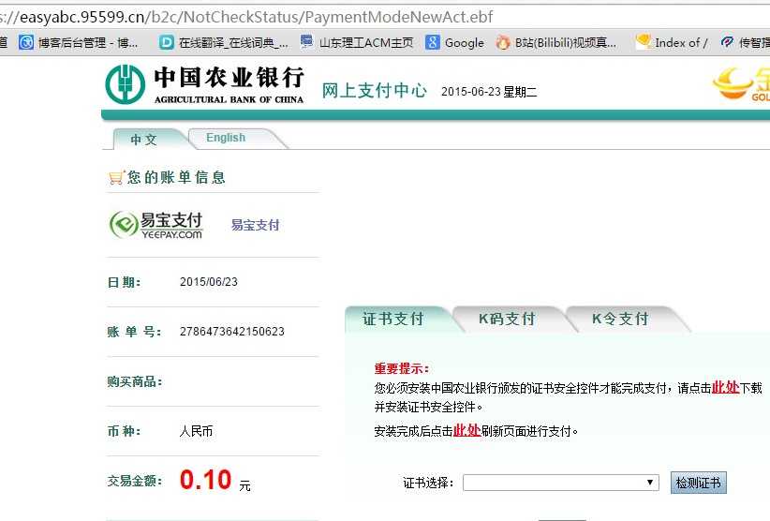The width and height of the screenshot is (770, 521).
Task: Click the 账单号 label
Action: (134, 332)
